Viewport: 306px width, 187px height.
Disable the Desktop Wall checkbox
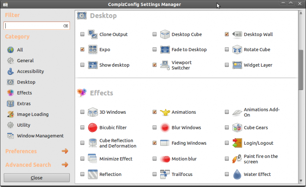tap(227, 34)
